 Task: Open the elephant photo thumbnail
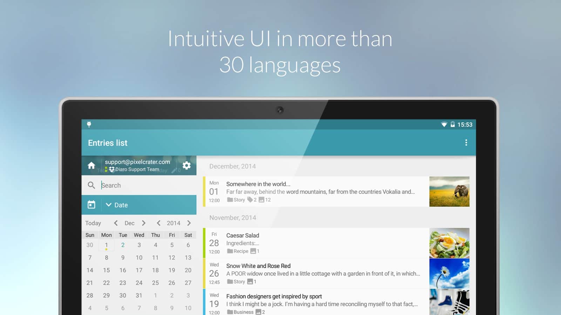coord(449,191)
